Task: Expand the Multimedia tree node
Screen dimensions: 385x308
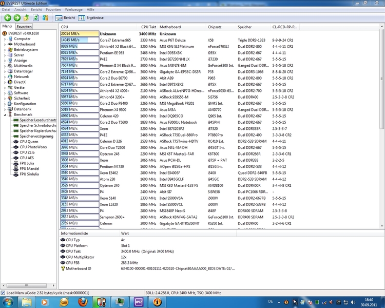Action: click(x=5, y=66)
